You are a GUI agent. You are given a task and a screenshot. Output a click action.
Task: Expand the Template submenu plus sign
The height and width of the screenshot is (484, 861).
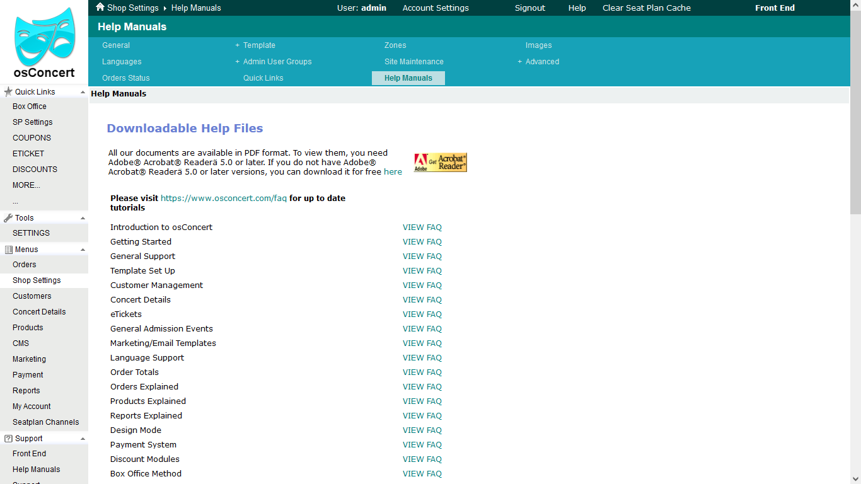238,45
